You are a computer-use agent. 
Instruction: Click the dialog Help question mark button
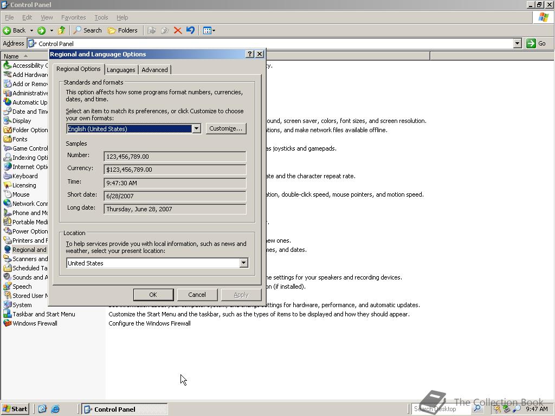[x=249, y=54]
